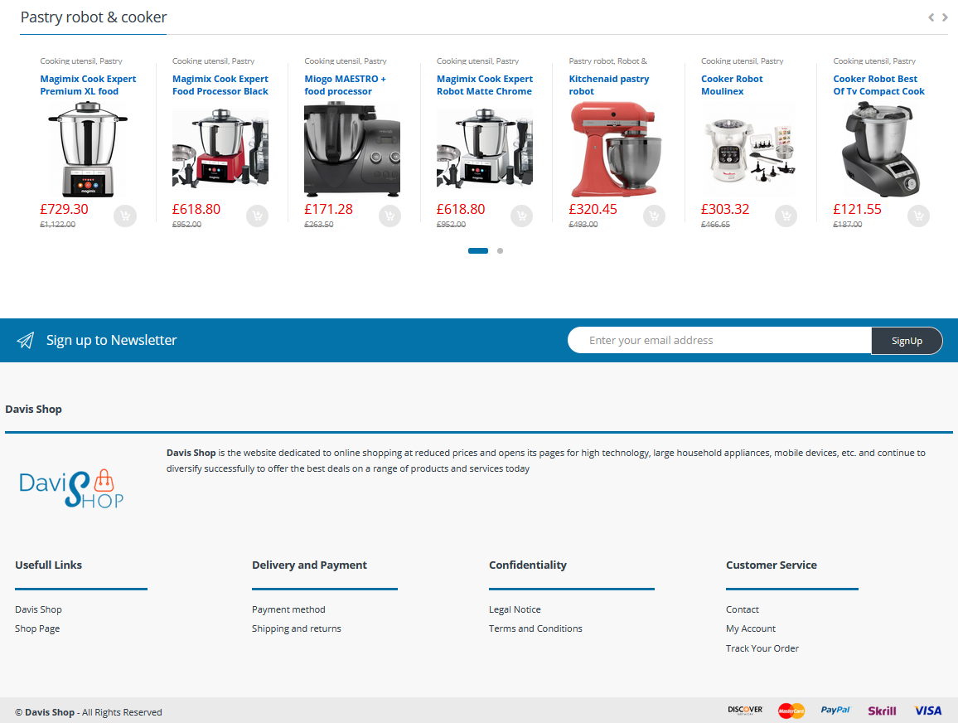Open the Contact link
Image resolution: width=958 pixels, height=723 pixels.
click(743, 609)
